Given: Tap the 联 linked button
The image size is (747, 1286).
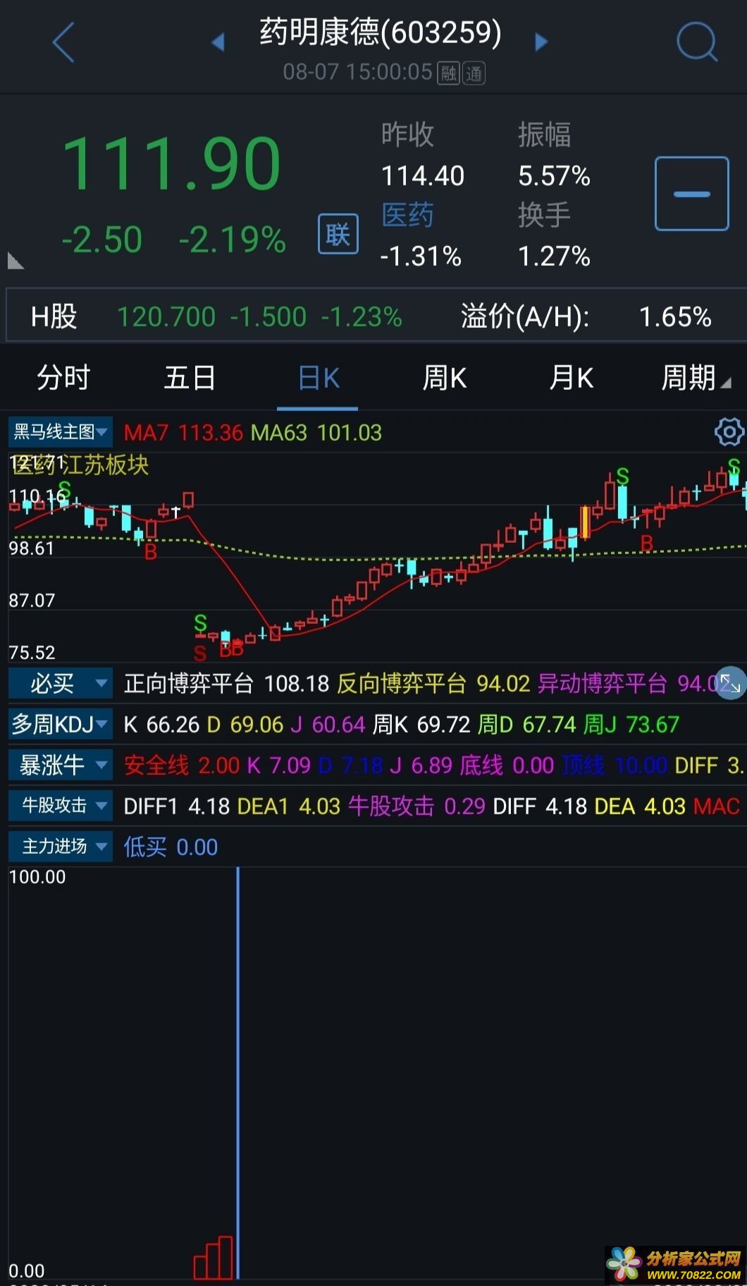Looking at the screenshot, I should [338, 234].
